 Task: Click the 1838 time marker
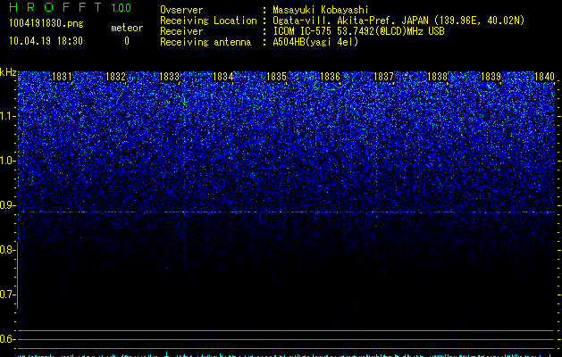437,77
